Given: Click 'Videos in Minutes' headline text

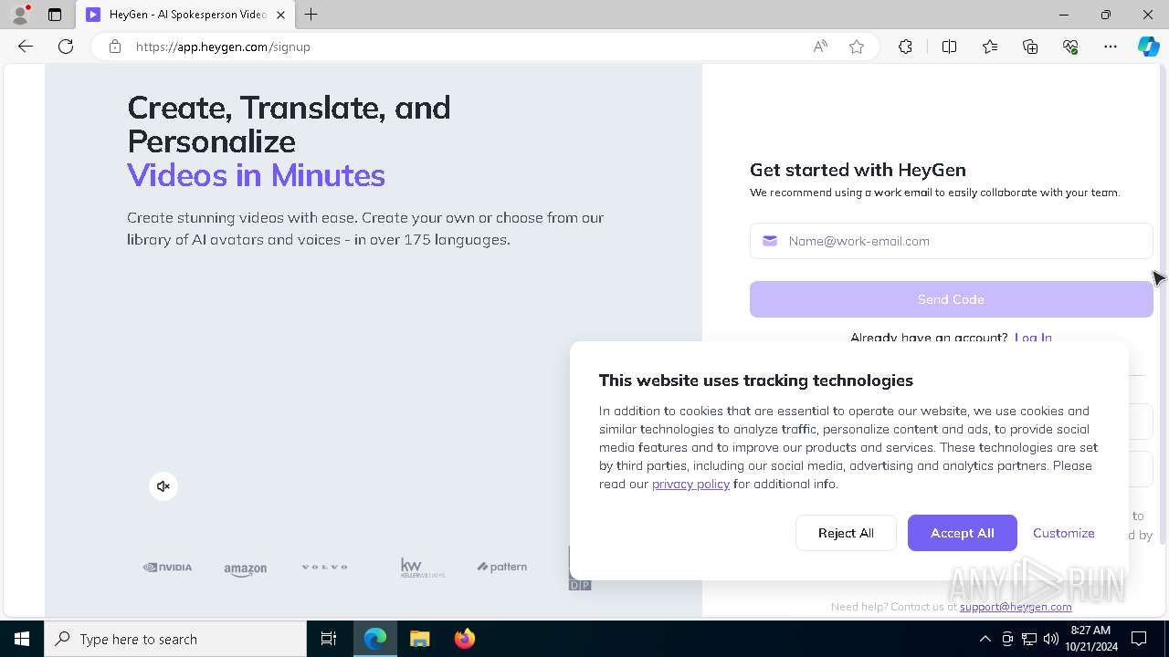Looking at the screenshot, I should pos(256,175).
